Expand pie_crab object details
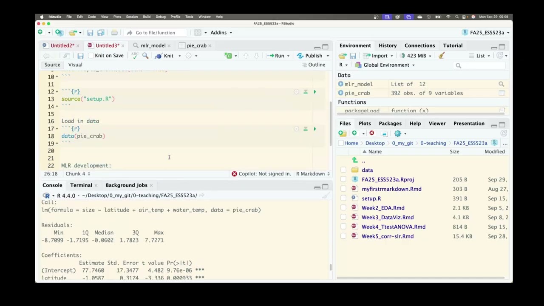Screen dimensions: 544x306 coord(341,93)
